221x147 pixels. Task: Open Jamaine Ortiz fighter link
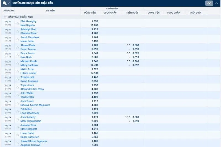coord(28,125)
